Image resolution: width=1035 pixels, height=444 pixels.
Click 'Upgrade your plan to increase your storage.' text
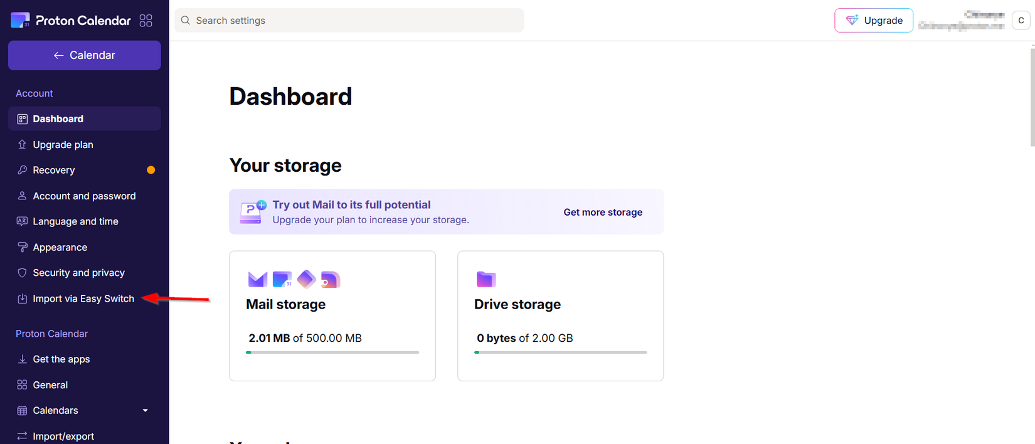(371, 219)
